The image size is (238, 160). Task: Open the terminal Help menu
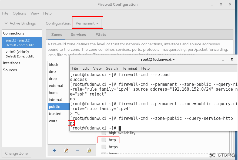point(145,69)
